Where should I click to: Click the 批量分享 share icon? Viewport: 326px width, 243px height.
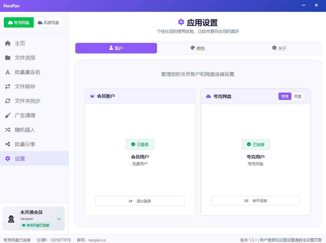click(8, 144)
